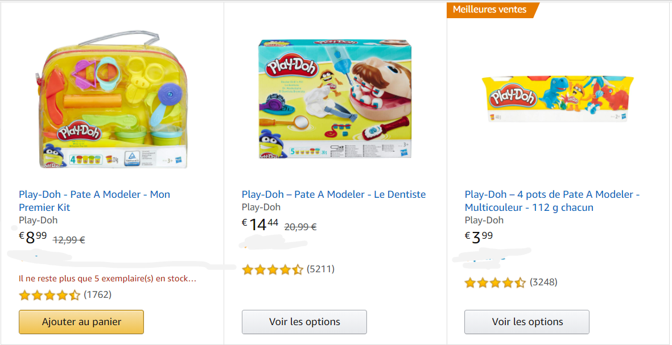View options for 4 pots pack
This screenshot has height=345, width=672.
527,322
